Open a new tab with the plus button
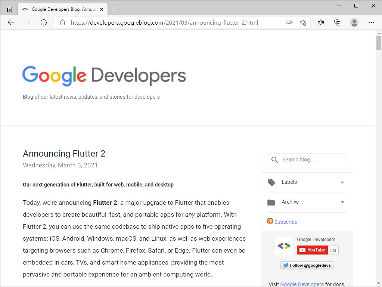 point(114,9)
